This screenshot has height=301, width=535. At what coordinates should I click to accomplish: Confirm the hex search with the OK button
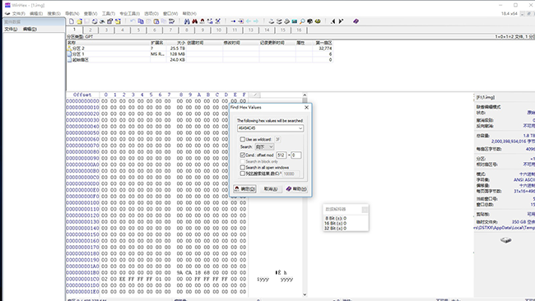[x=245, y=189]
